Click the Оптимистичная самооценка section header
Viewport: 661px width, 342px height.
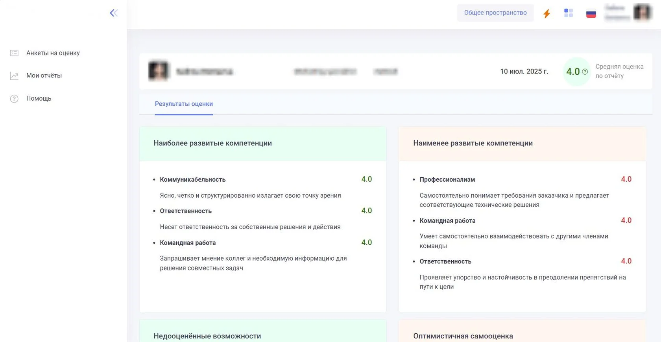[463, 336]
